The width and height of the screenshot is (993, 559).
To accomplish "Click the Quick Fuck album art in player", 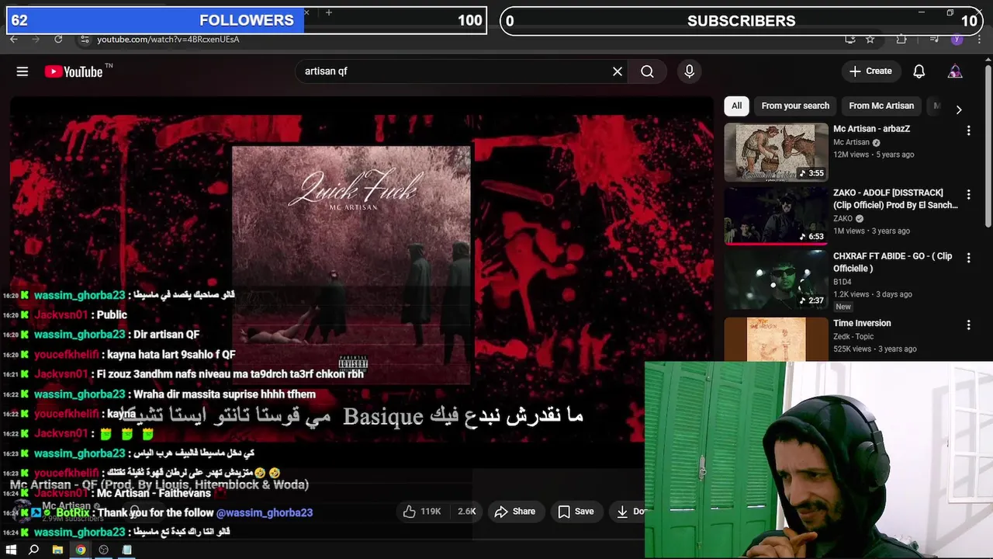I will pos(351,264).
